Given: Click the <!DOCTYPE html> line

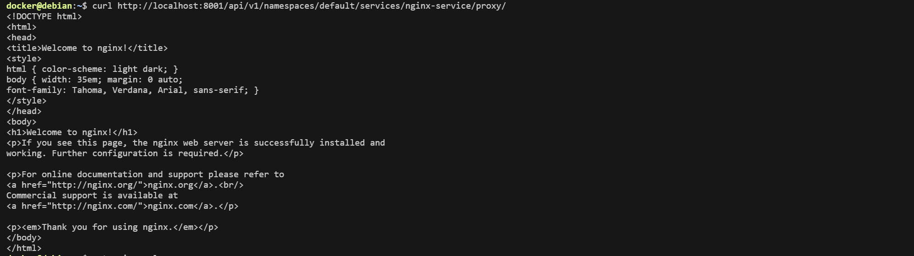Looking at the screenshot, I should [x=44, y=16].
